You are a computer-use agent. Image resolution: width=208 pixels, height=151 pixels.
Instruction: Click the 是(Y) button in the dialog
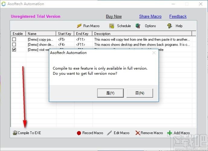pyautogui.click(x=110, y=93)
